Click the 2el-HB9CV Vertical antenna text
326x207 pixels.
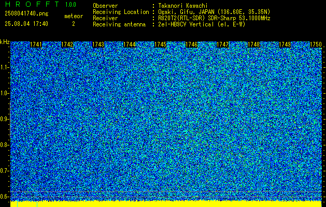202,24
